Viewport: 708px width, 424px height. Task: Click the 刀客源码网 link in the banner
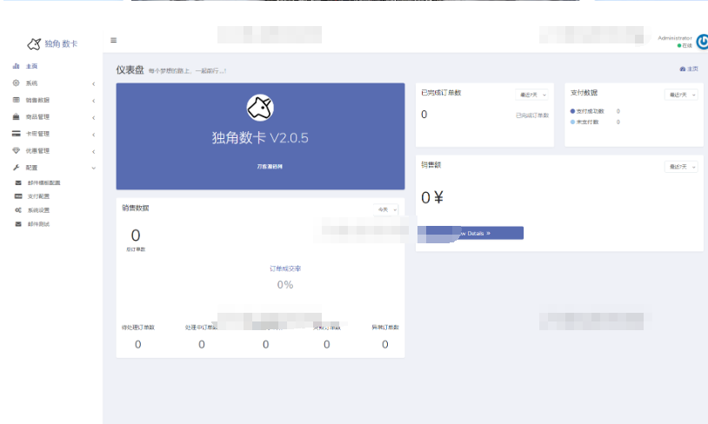[x=270, y=167]
